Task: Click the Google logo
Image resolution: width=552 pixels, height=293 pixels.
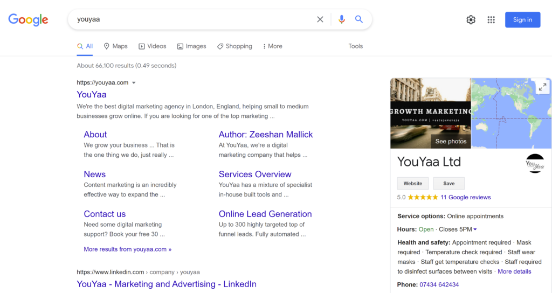Action: click(x=28, y=20)
